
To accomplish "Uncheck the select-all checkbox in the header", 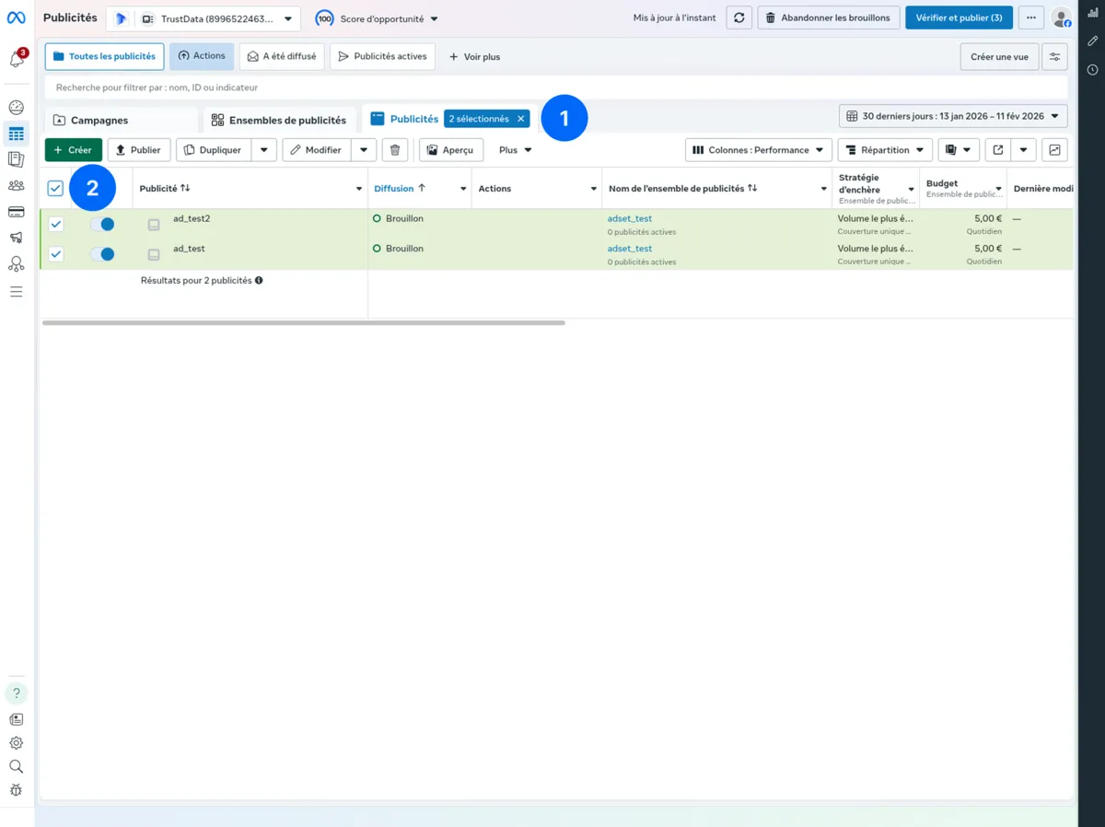I will coord(54,187).
